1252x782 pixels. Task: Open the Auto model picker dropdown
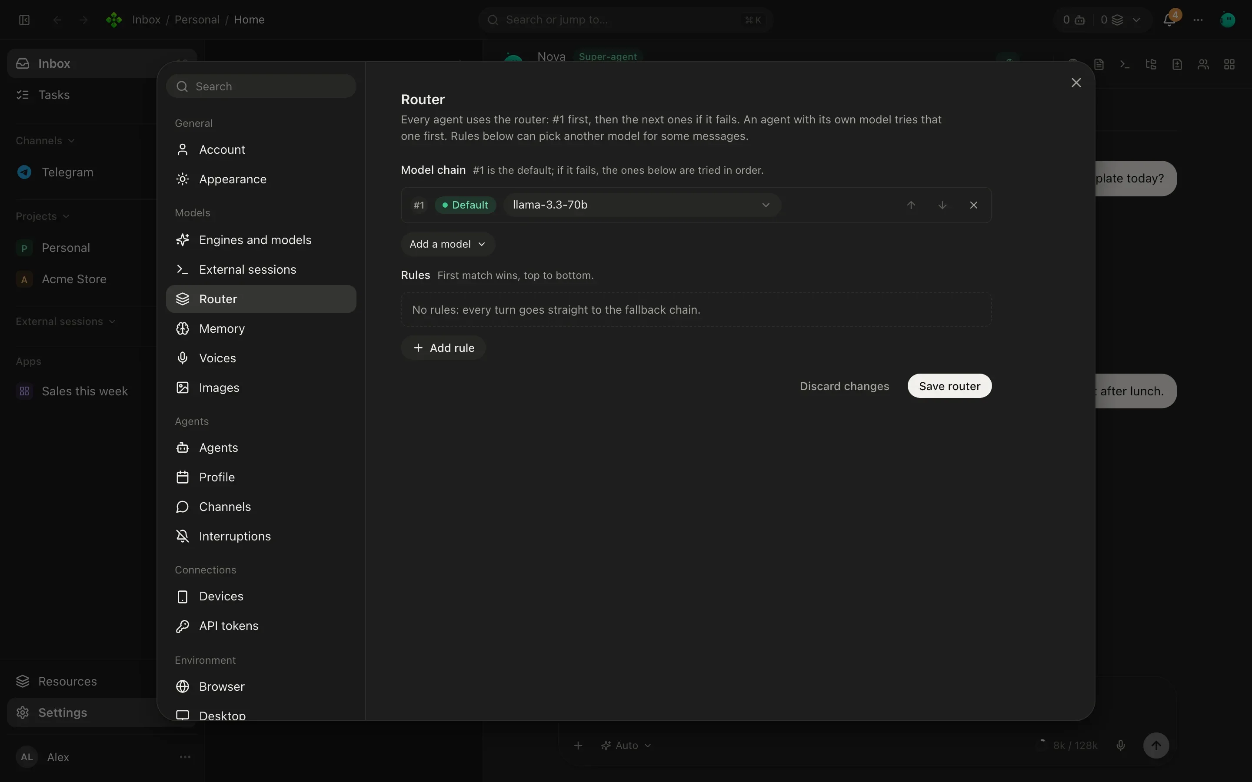click(626, 745)
